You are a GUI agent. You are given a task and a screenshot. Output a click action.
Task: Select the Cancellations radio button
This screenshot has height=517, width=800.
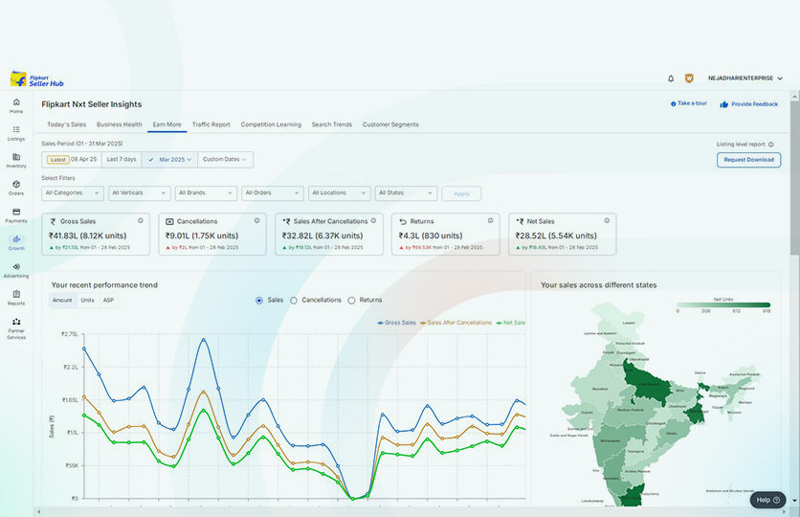coord(294,301)
